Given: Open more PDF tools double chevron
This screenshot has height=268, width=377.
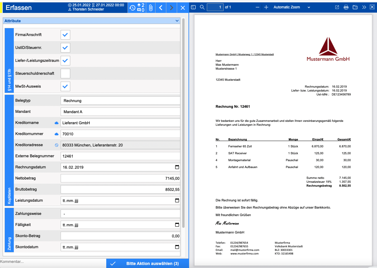Looking at the screenshot, I should coord(364,7).
